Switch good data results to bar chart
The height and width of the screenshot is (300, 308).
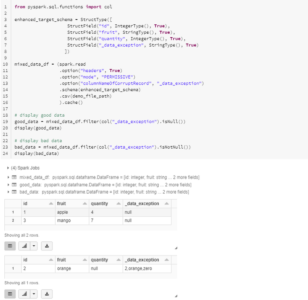(x=24, y=246)
